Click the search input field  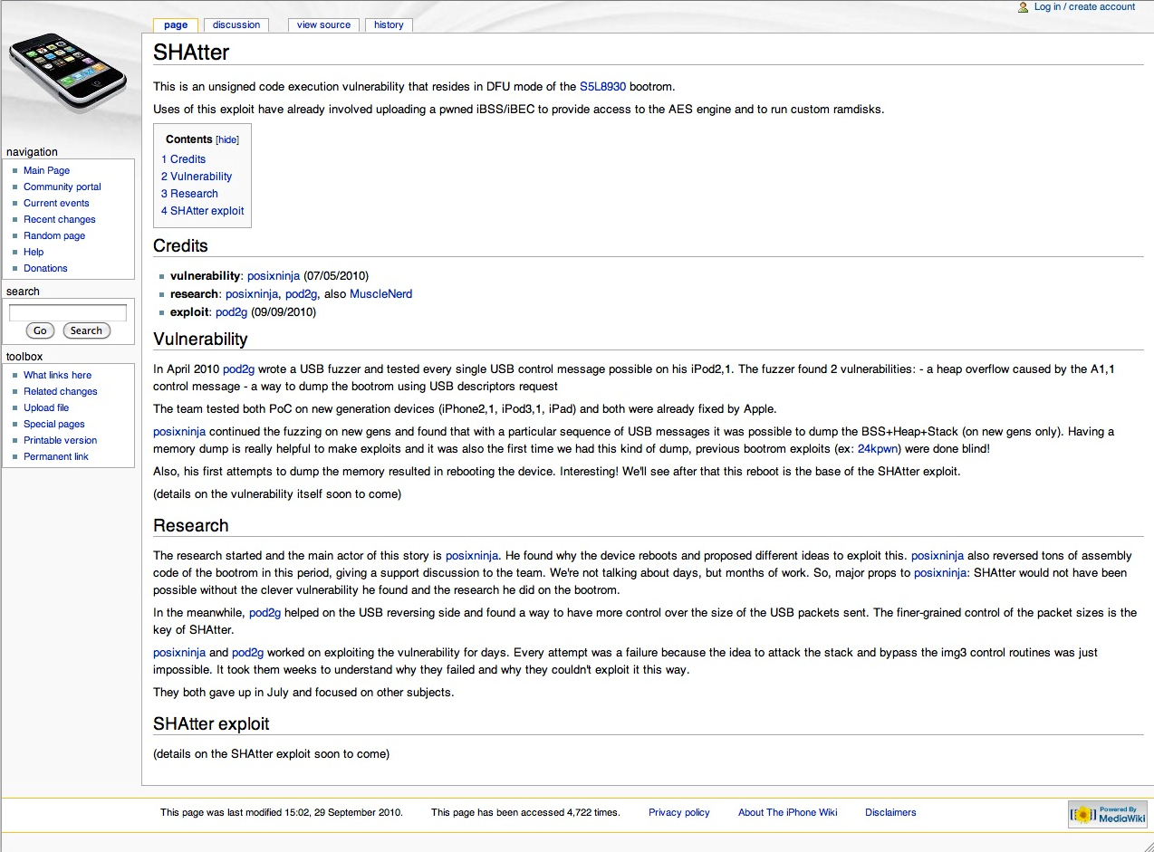click(x=68, y=313)
